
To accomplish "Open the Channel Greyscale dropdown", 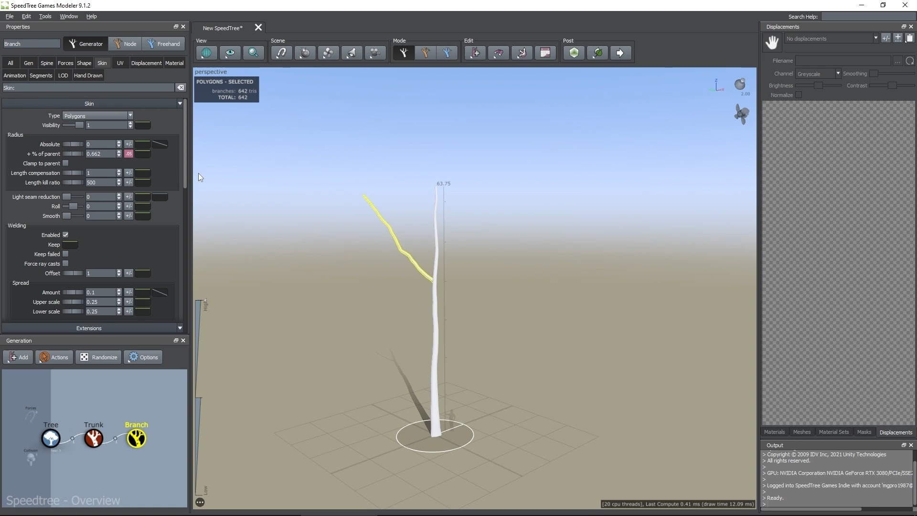I will (x=818, y=74).
